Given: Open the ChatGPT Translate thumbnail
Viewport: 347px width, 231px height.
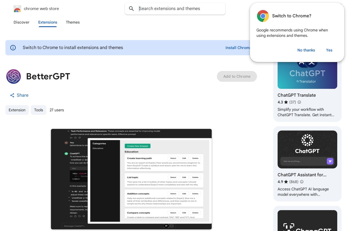Looking at the screenshot, I should point(307,75).
